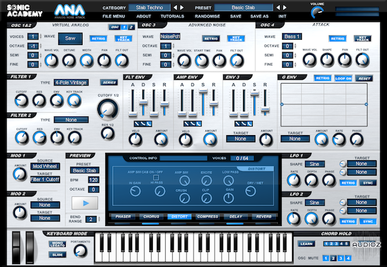Click the LFO 2 Depth knob
Image resolution: width=387 pixels, height=267 pixels.
(312, 219)
